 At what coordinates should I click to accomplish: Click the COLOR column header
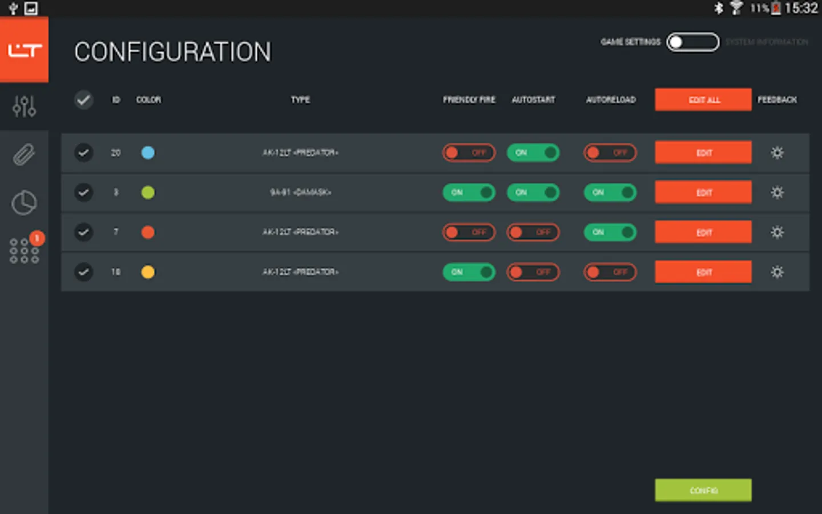148,100
